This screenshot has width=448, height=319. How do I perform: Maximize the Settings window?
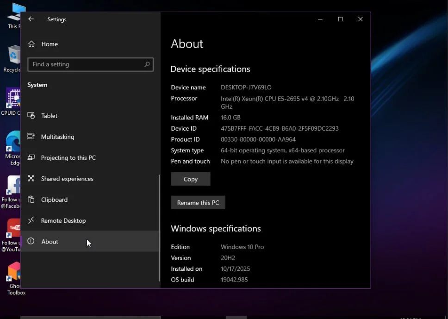pos(340,19)
